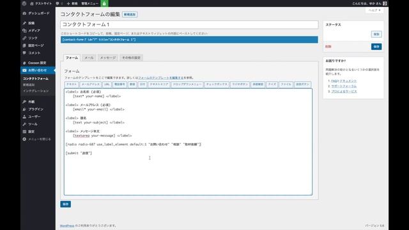409x230 pixels.
Task: Open プロによるサービス help link
Action: pyautogui.click(x=344, y=91)
